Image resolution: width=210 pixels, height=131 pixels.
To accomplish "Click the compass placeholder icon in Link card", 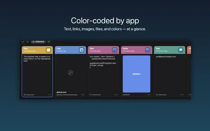I will pos(70,73).
